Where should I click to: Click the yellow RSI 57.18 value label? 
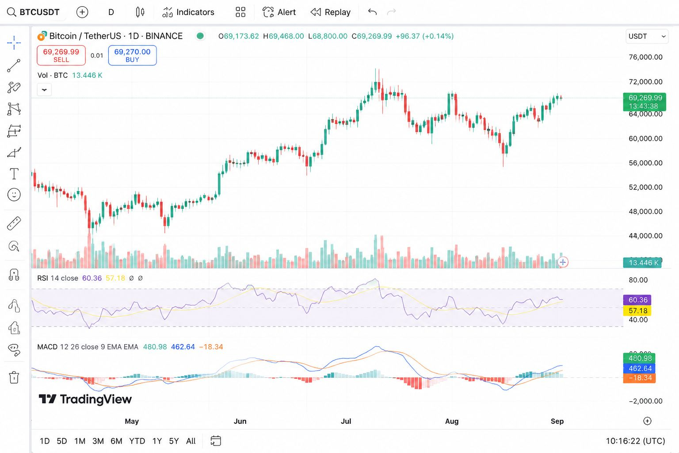(x=637, y=311)
